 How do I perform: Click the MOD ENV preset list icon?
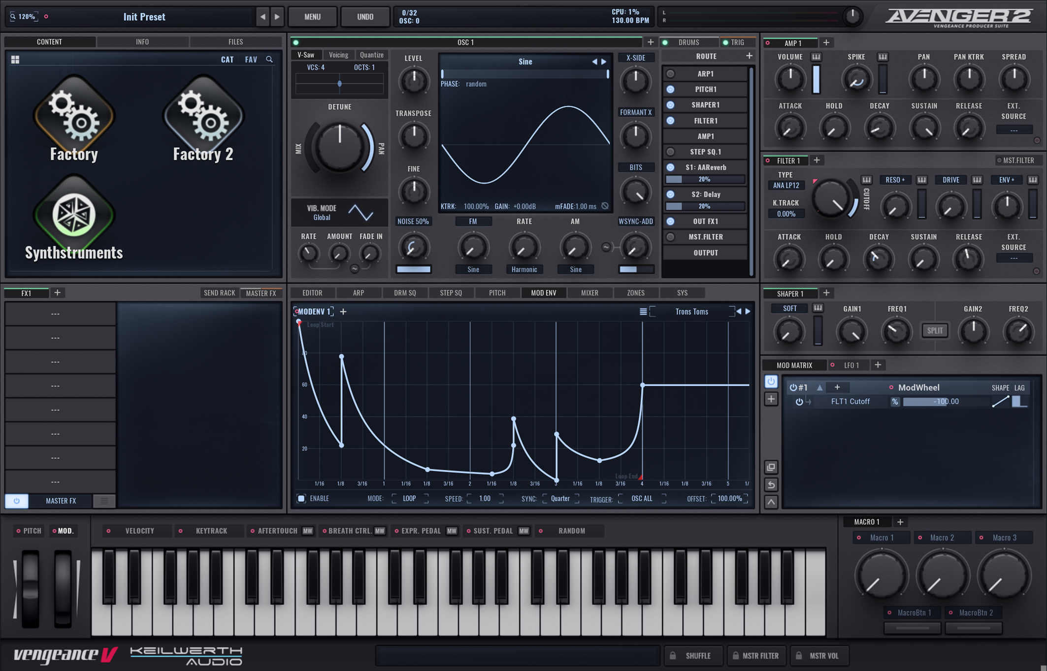pyautogui.click(x=643, y=312)
